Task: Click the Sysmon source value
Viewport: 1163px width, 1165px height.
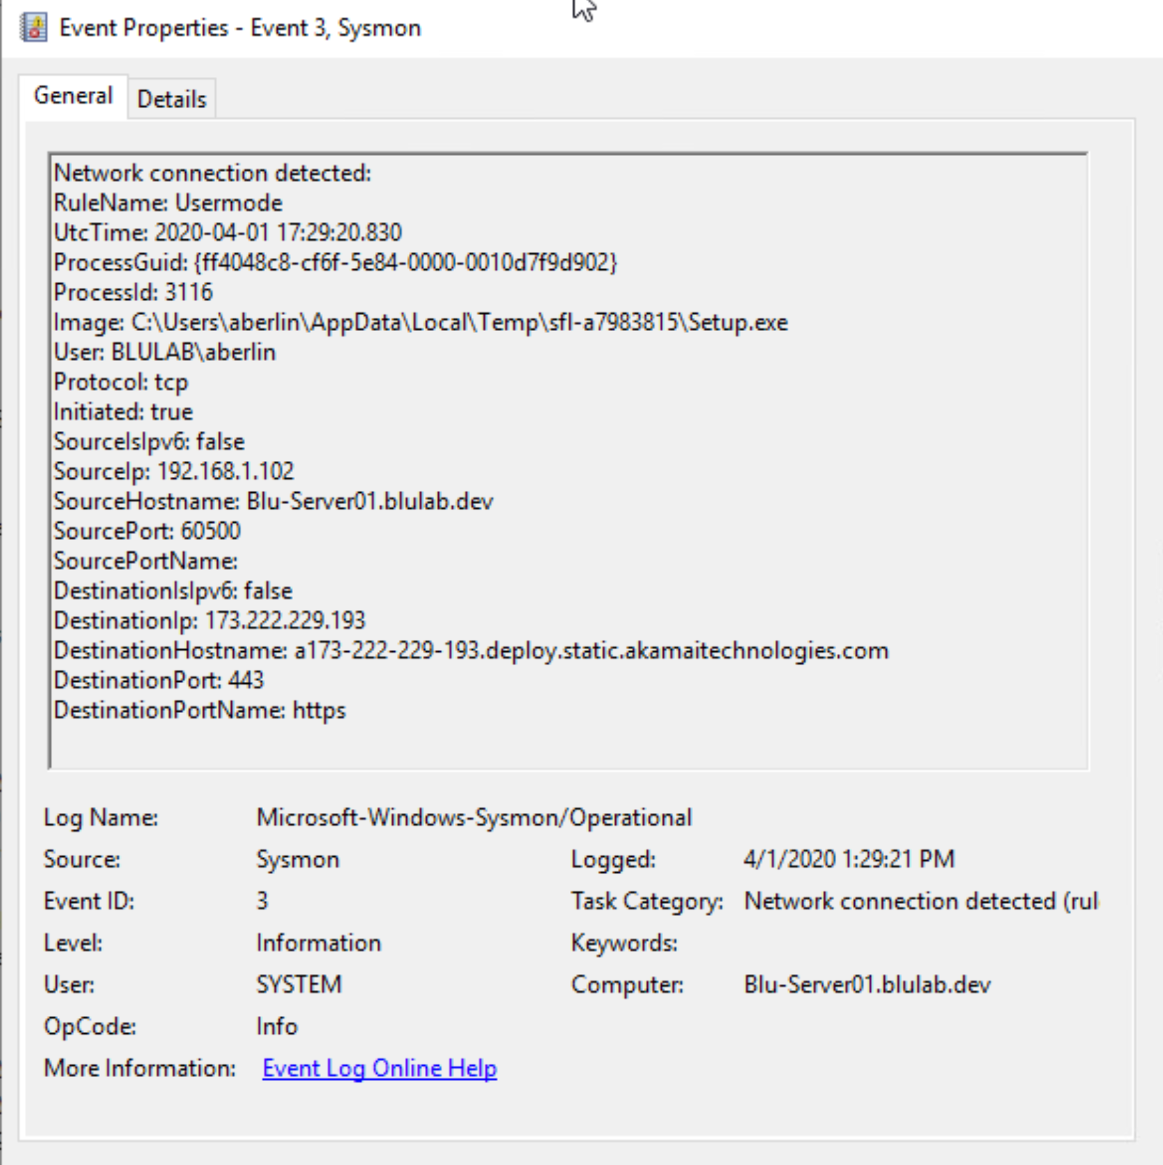Action: 297,859
